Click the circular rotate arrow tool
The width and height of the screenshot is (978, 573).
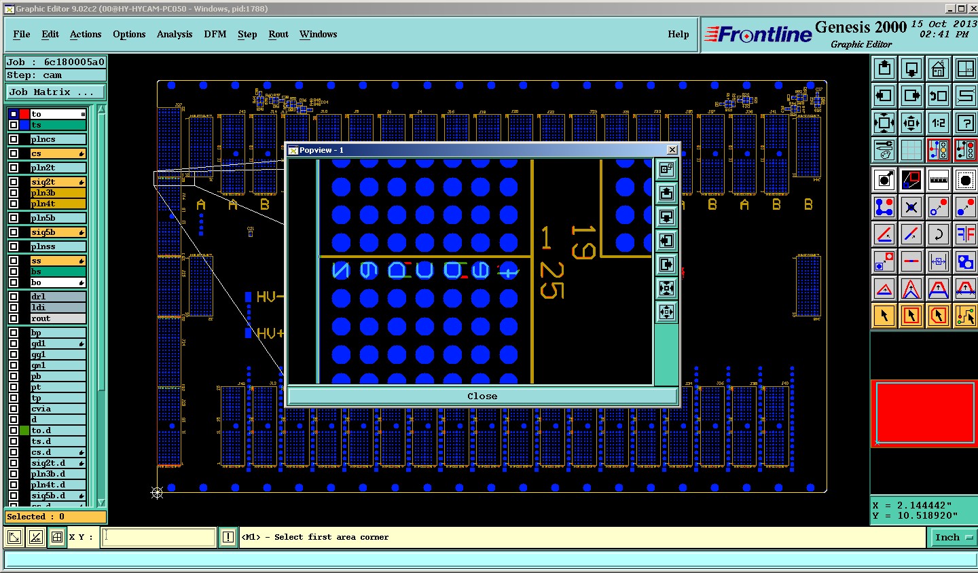pos(939,234)
